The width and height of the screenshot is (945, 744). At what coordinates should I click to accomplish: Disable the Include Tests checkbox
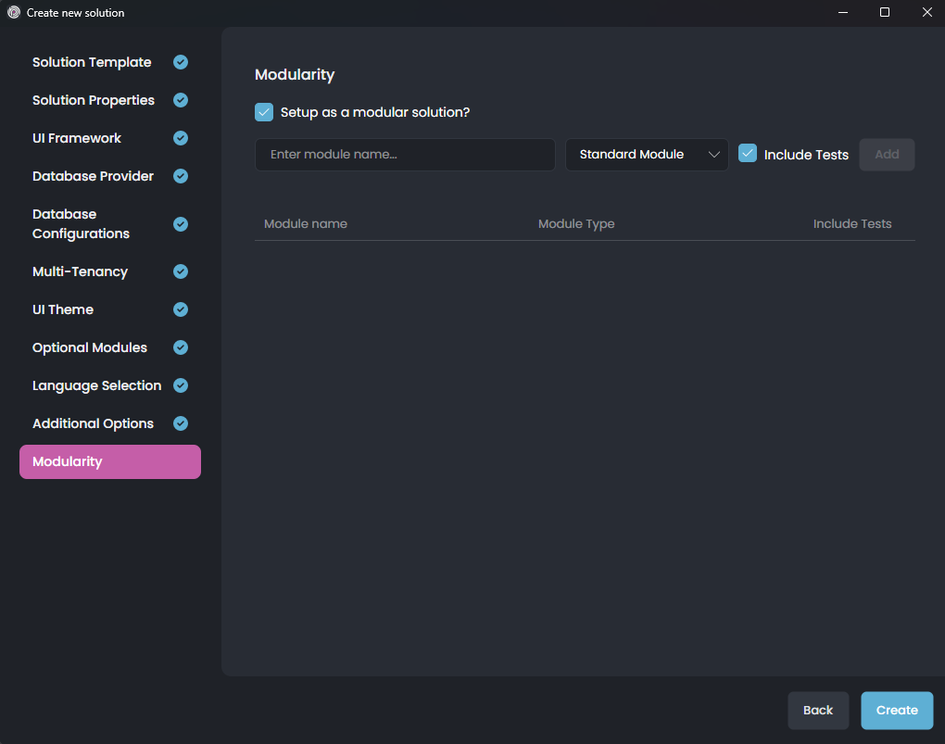click(748, 154)
